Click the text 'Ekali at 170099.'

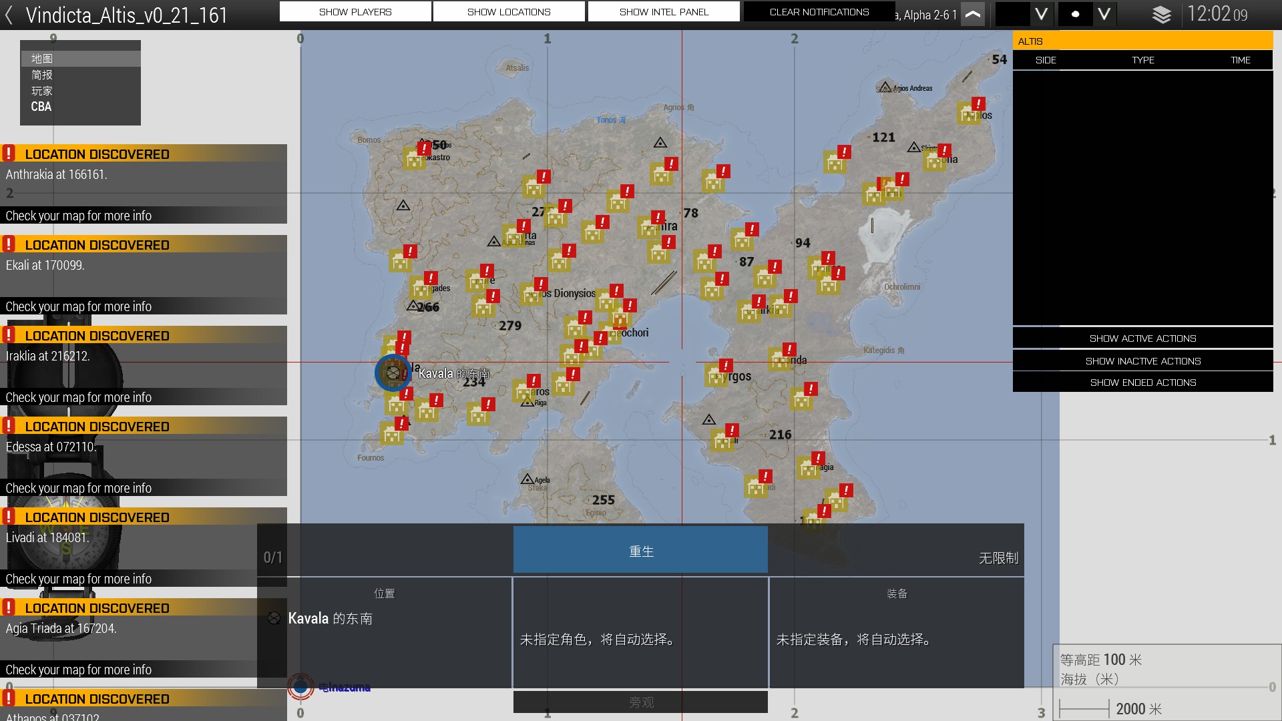pyautogui.click(x=45, y=265)
